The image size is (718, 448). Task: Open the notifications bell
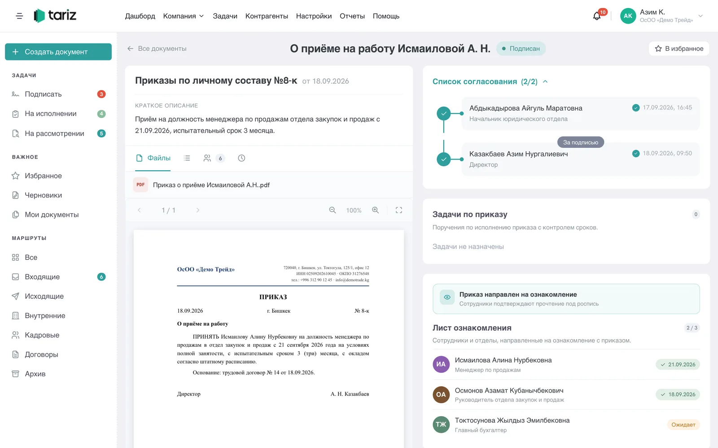coord(597,16)
